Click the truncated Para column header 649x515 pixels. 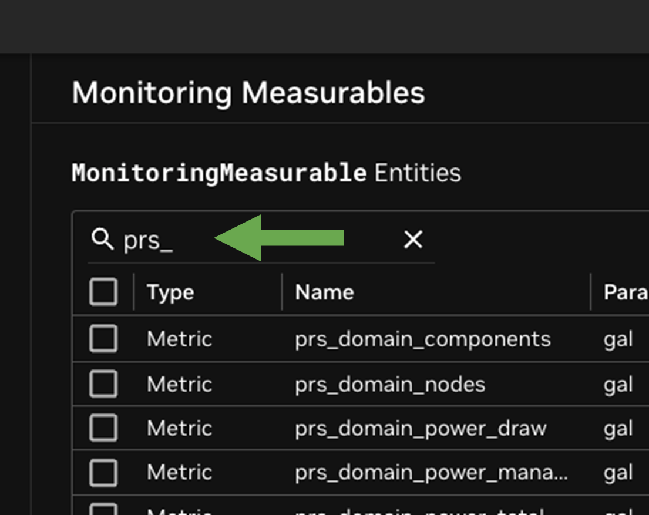626,292
